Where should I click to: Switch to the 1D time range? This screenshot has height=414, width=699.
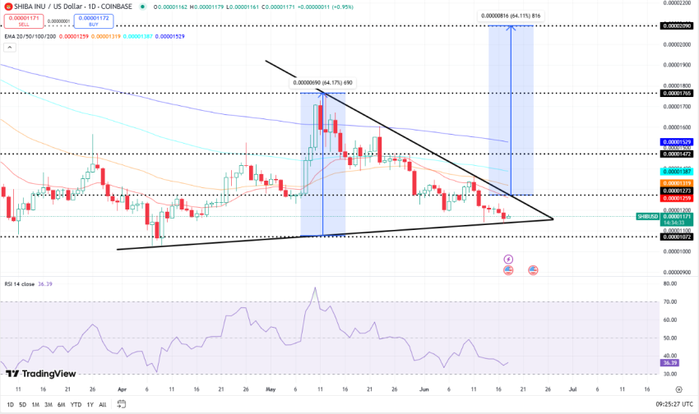(10, 405)
